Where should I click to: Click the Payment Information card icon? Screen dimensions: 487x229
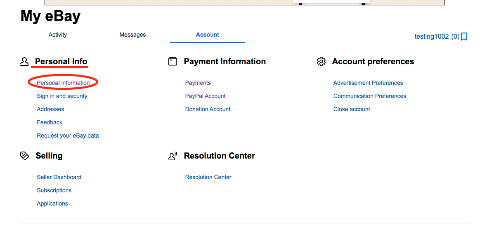pyautogui.click(x=173, y=61)
